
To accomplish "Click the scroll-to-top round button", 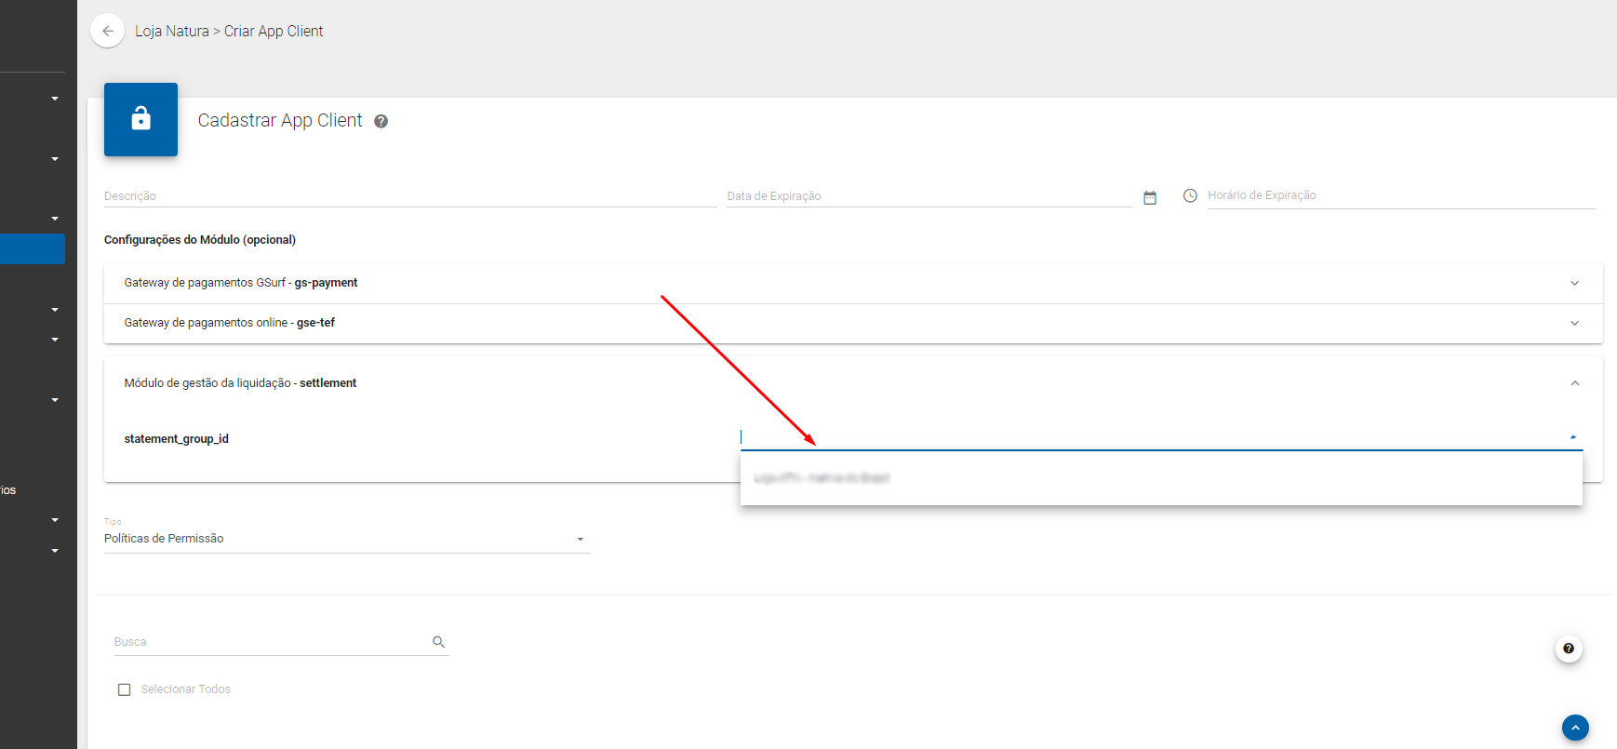I will pos(1575,728).
